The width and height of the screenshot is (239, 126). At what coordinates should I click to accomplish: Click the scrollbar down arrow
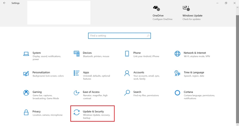(238, 125)
